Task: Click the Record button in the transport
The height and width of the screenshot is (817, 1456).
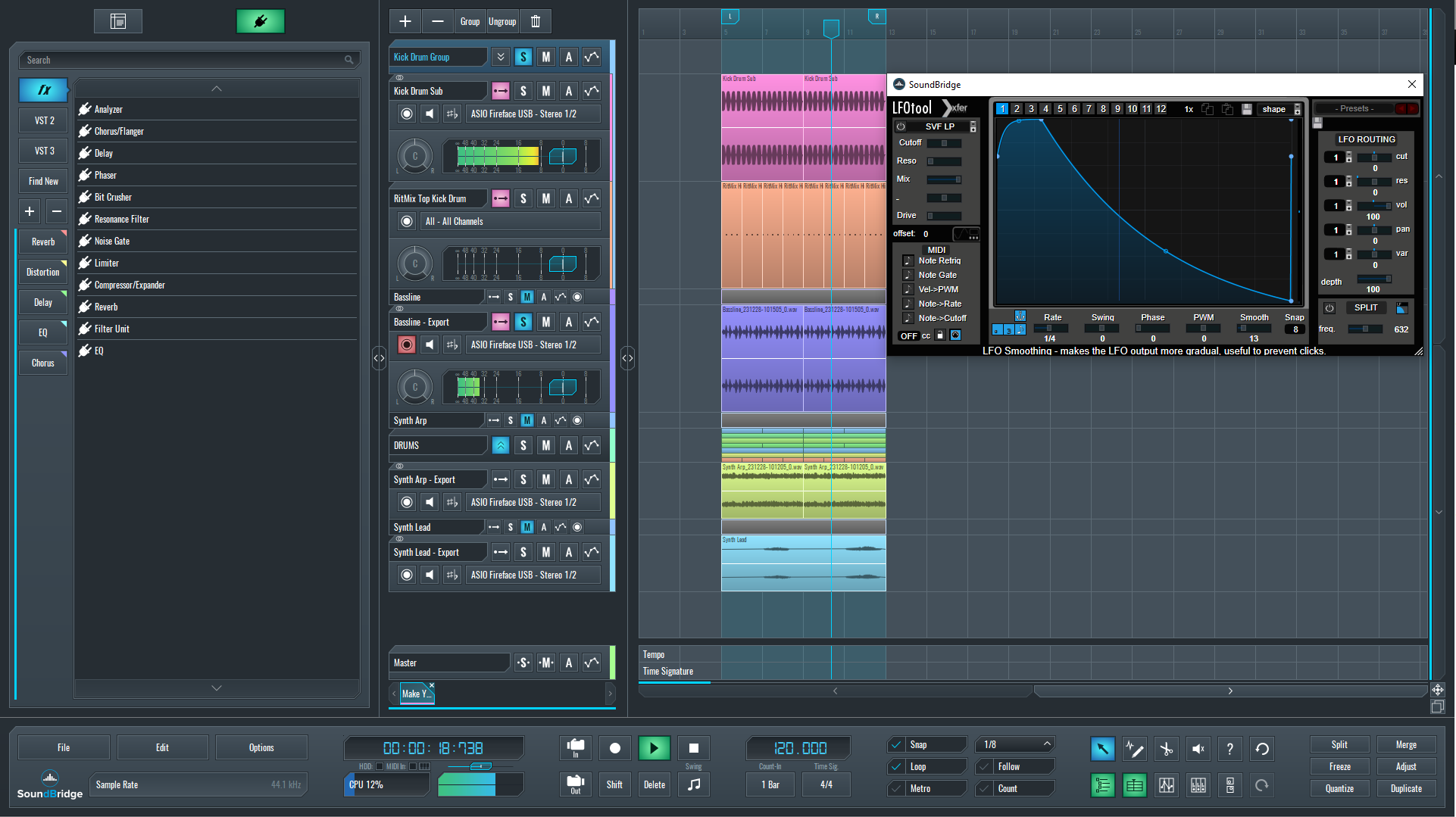Action: (x=614, y=748)
